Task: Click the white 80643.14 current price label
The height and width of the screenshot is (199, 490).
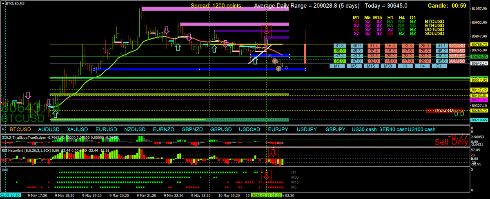Action: pyautogui.click(x=479, y=63)
